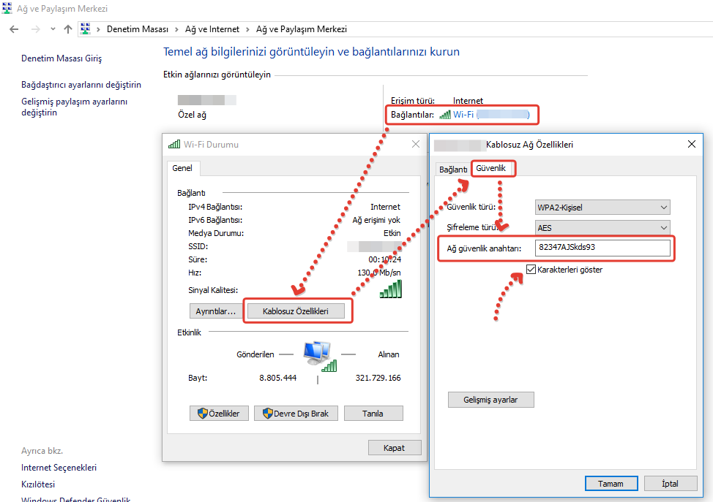Open Bağdaştırıcı ayarlarını değiştirin link

point(81,85)
